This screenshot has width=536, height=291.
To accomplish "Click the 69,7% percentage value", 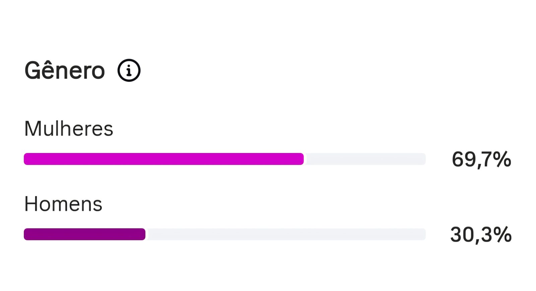I will 481,159.
